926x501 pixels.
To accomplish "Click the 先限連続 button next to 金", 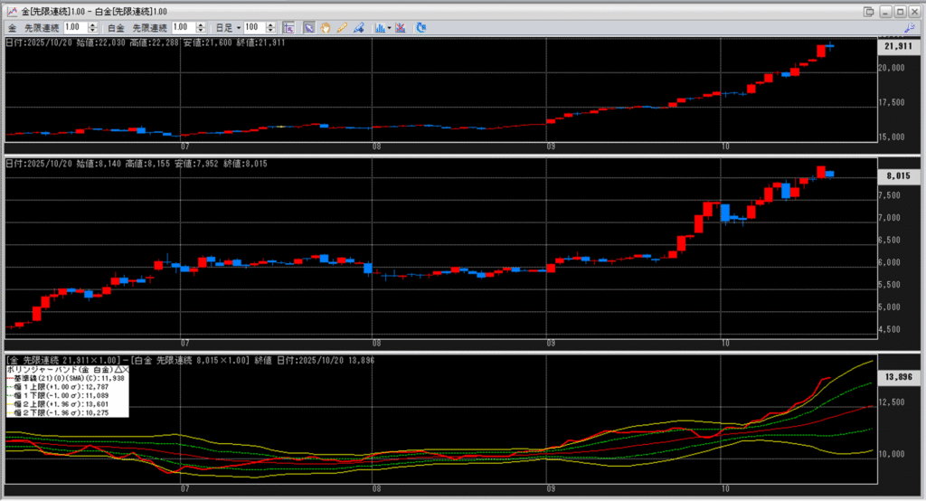I will pos(42,28).
